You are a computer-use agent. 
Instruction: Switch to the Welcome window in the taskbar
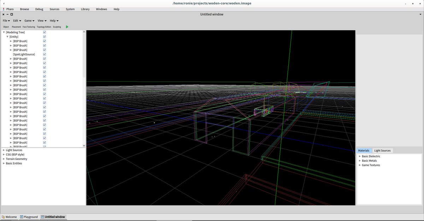[9, 217]
